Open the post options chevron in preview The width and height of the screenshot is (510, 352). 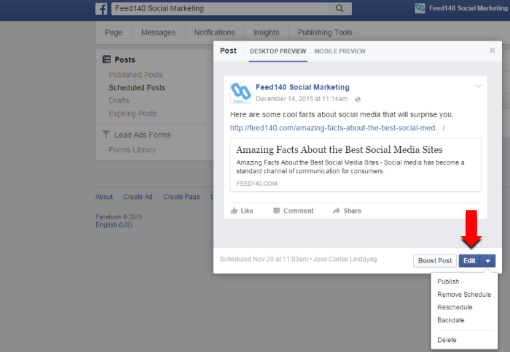pos(479,87)
